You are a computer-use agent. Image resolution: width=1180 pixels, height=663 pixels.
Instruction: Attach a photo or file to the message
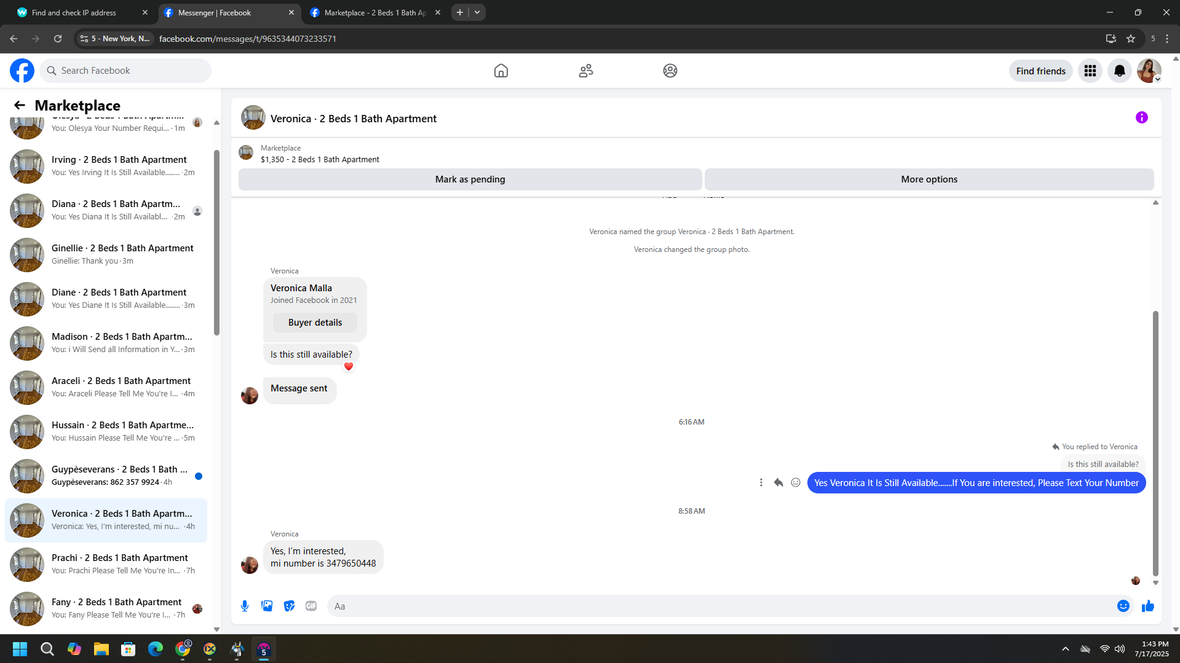coord(267,606)
